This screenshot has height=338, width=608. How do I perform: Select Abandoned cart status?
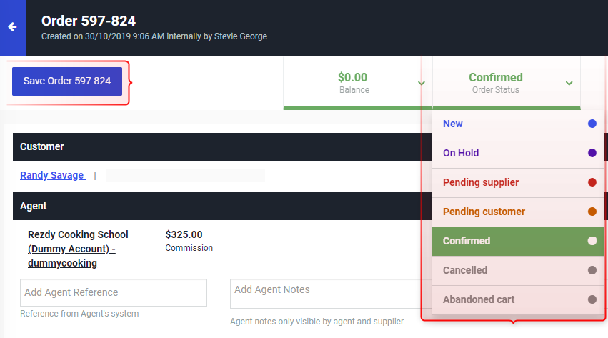(x=518, y=299)
